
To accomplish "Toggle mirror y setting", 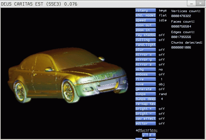I will [x=145, y=60].
